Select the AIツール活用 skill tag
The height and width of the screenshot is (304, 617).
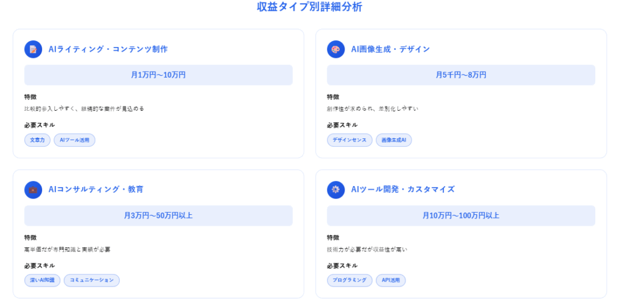74,140
